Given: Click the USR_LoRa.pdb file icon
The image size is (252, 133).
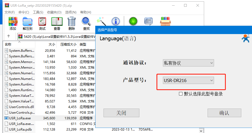Looking at the screenshot, I should click(6, 129).
